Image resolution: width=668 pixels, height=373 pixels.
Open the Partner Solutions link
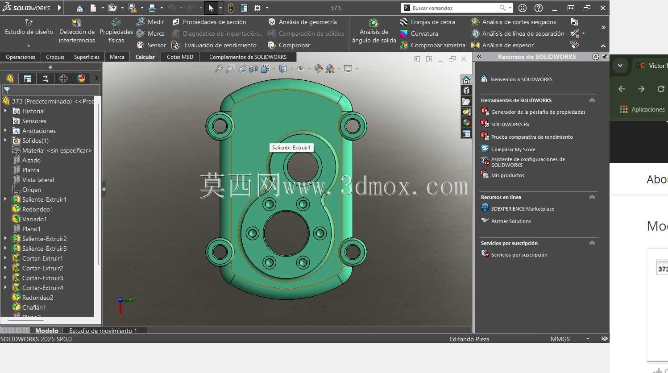[511, 221]
